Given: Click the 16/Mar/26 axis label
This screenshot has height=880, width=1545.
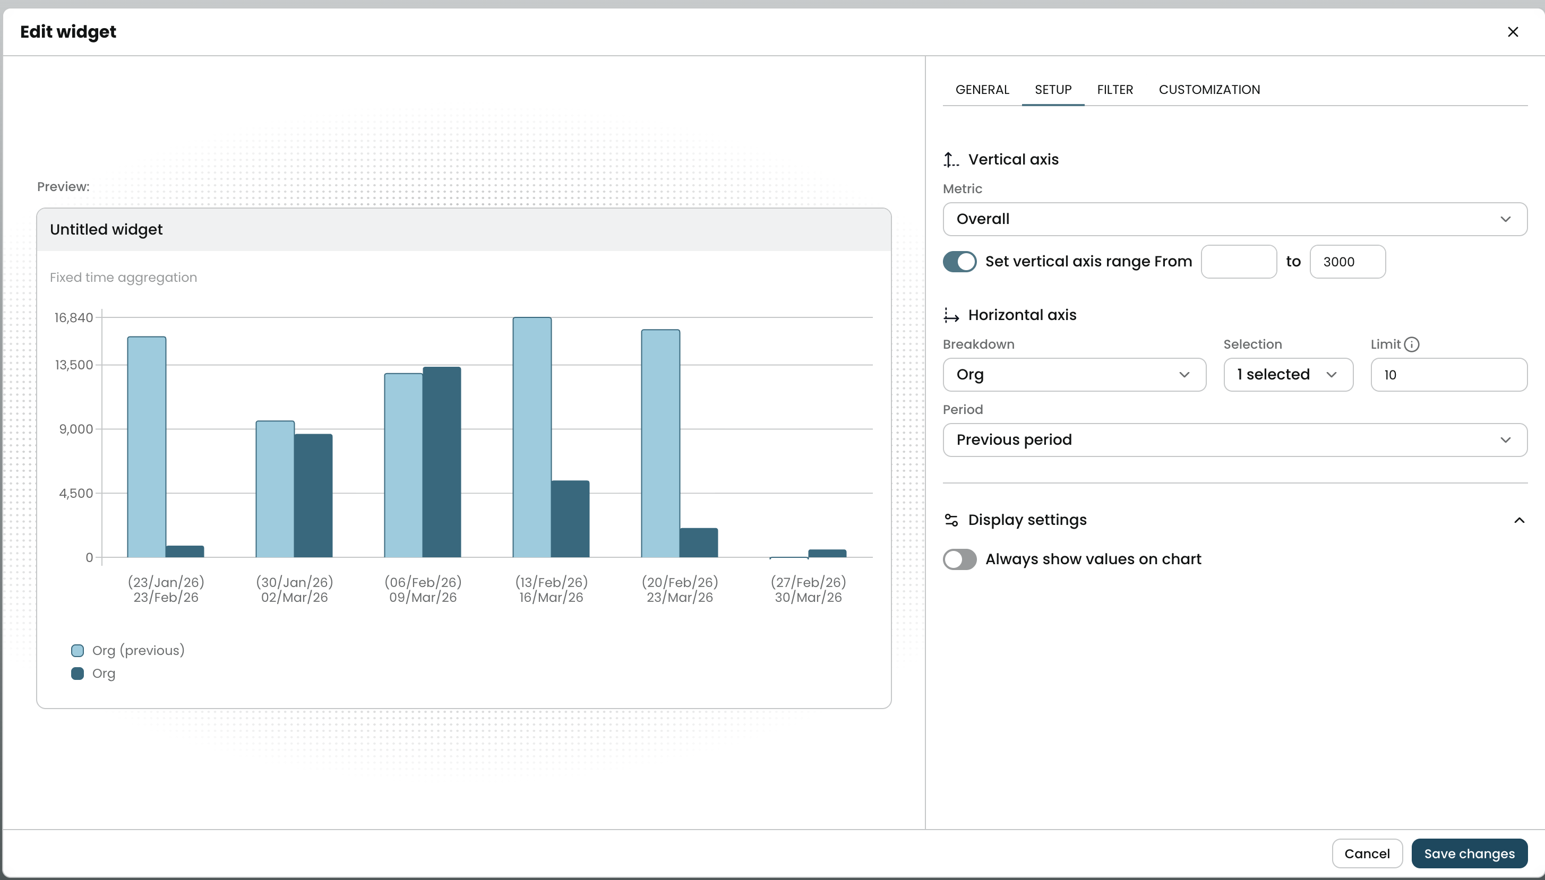Looking at the screenshot, I should [551, 597].
